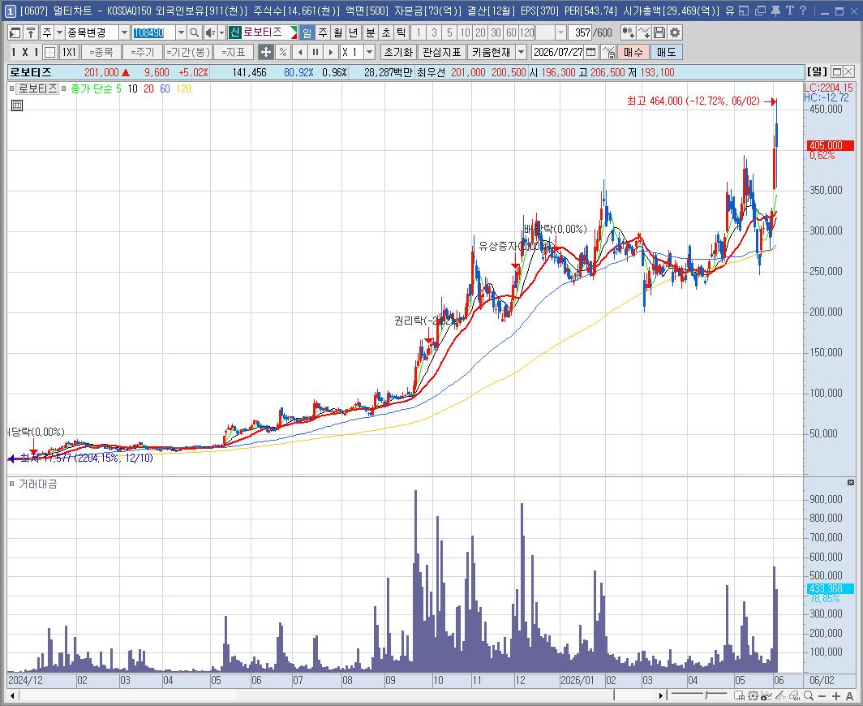The height and width of the screenshot is (706, 863).
Task: Click the 초기화 reset button
Action: pyautogui.click(x=398, y=52)
